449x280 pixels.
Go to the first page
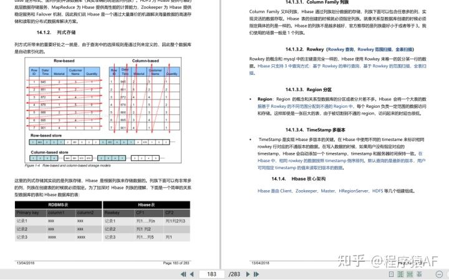click(183, 274)
